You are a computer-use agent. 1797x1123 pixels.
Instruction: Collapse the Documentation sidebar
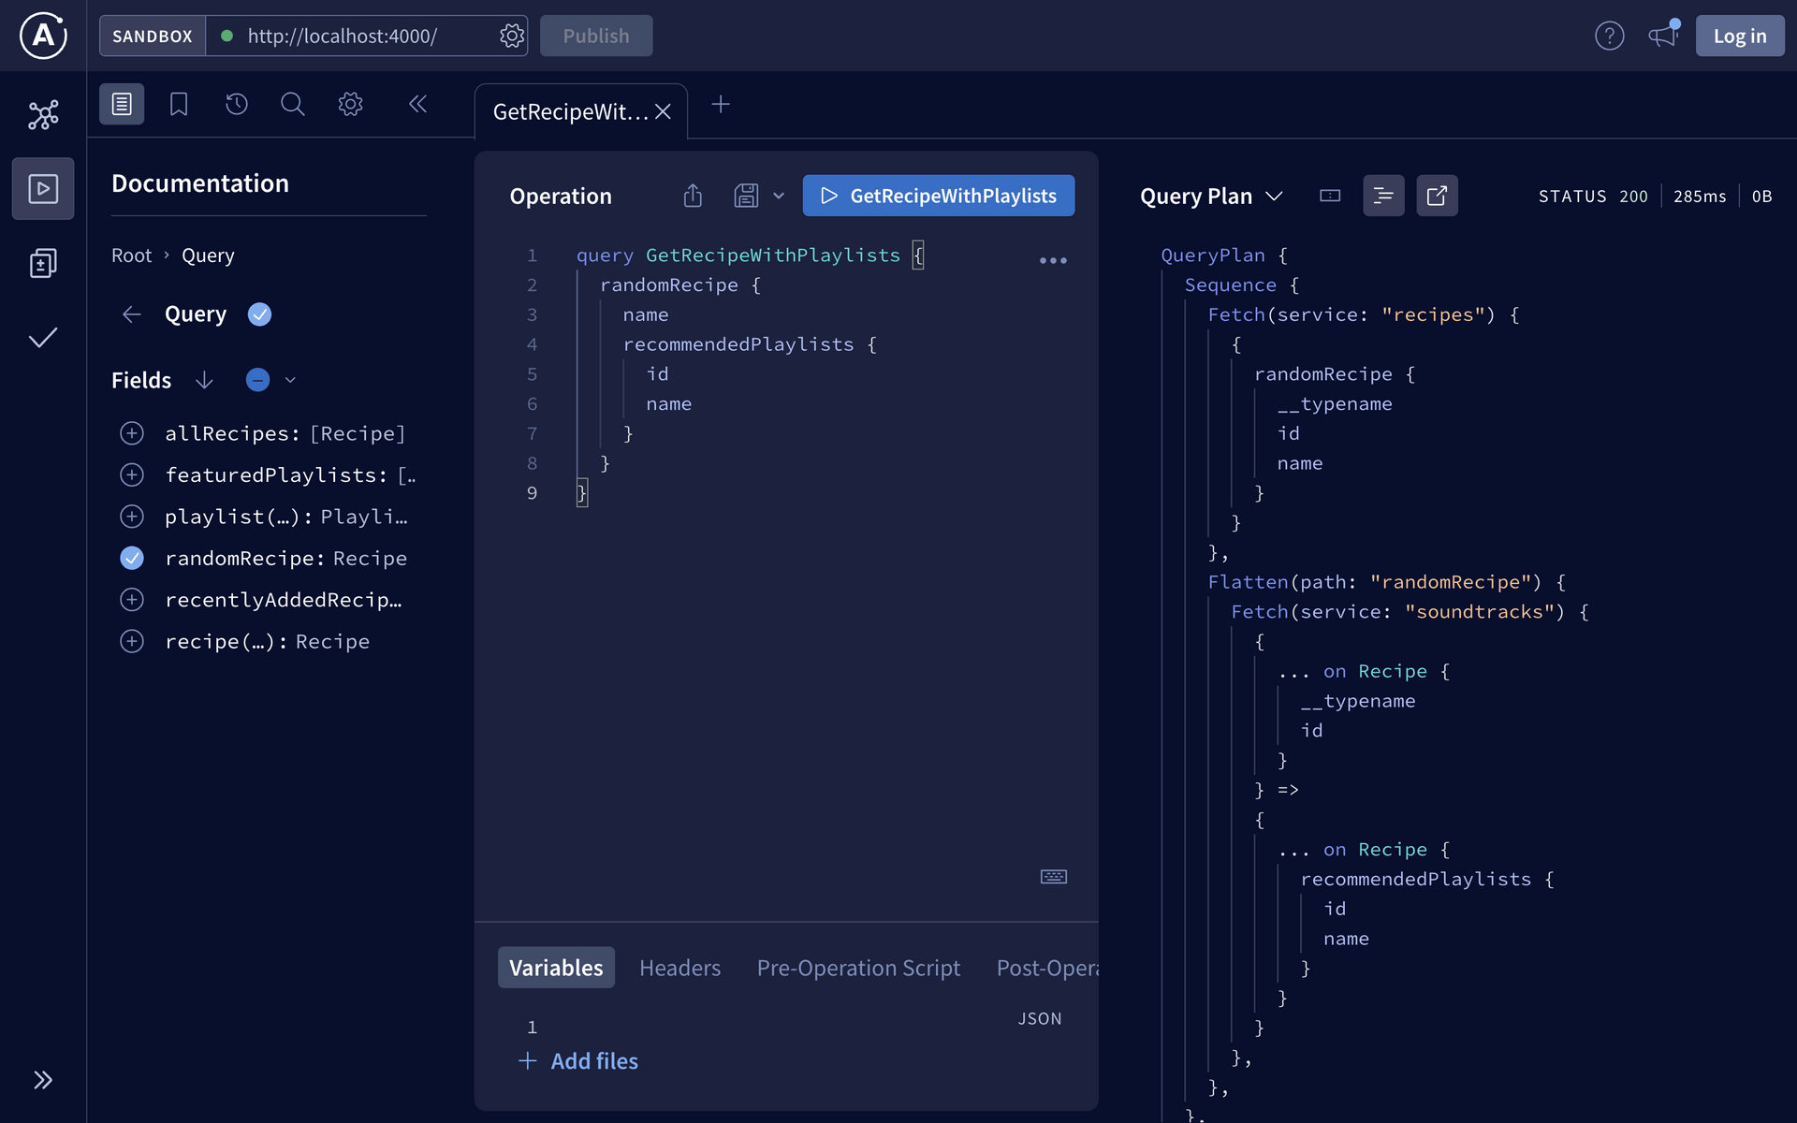point(418,104)
